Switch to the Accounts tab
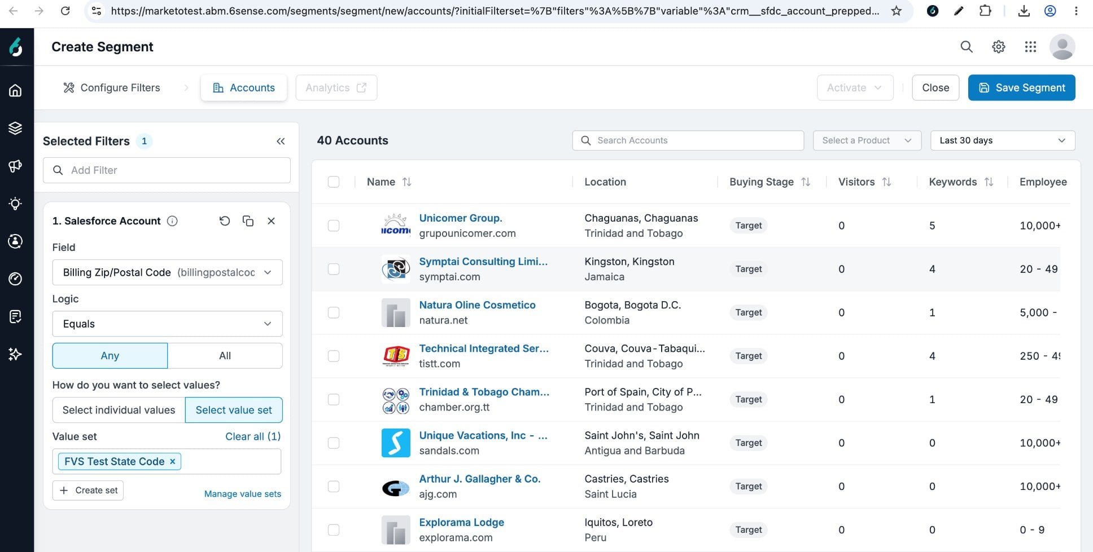Image resolution: width=1093 pixels, height=552 pixels. coord(244,87)
